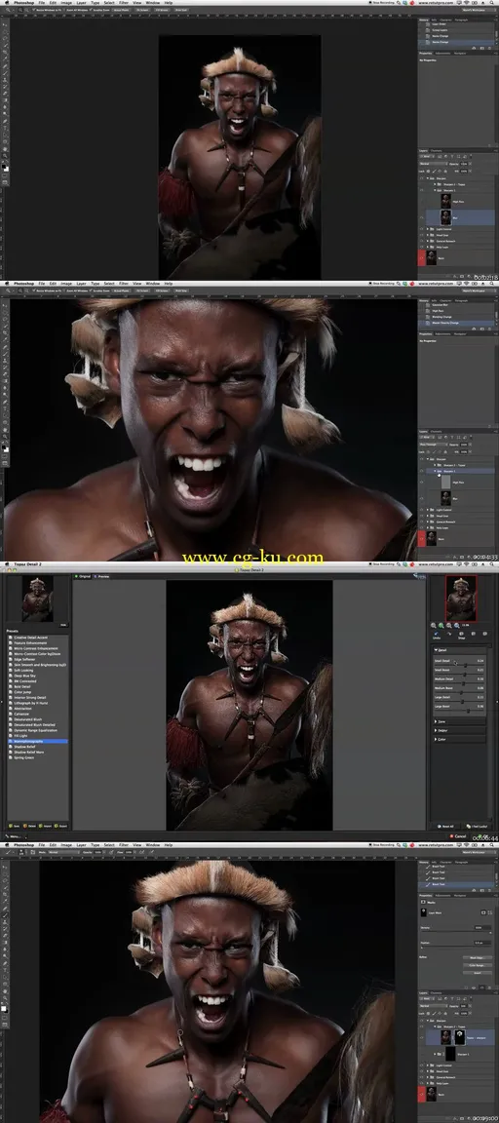
Task: Select the Feature Enhancement preset
Action: click(30, 643)
